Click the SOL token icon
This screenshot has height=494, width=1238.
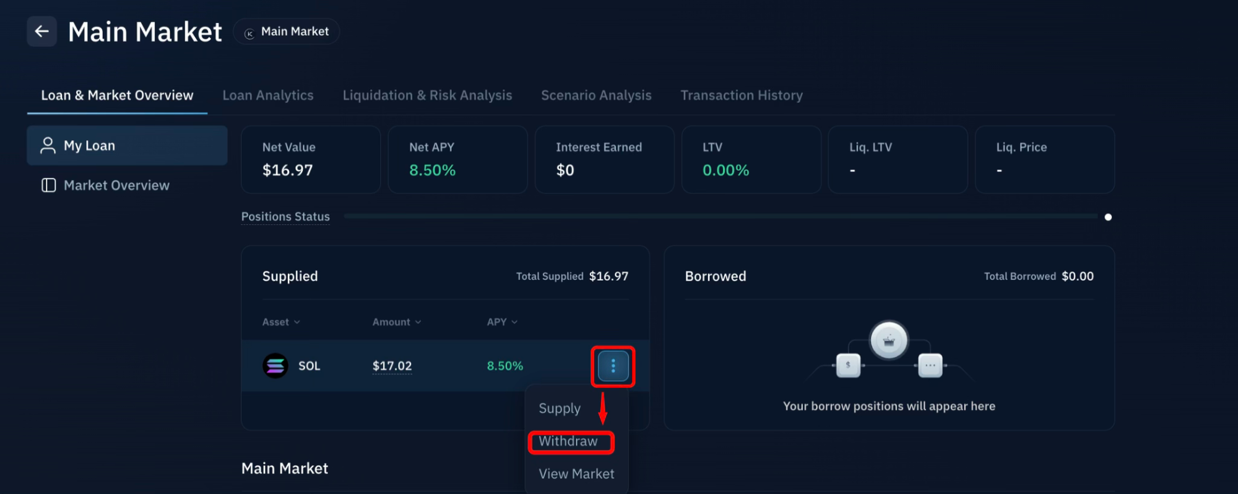click(x=275, y=366)
